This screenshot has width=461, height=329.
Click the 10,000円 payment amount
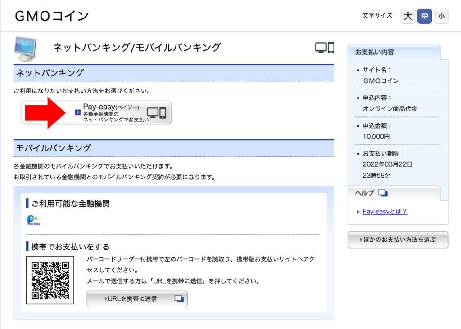coord(376,137)
